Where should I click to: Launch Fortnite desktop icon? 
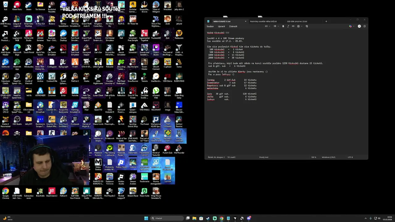pos(75,92)
